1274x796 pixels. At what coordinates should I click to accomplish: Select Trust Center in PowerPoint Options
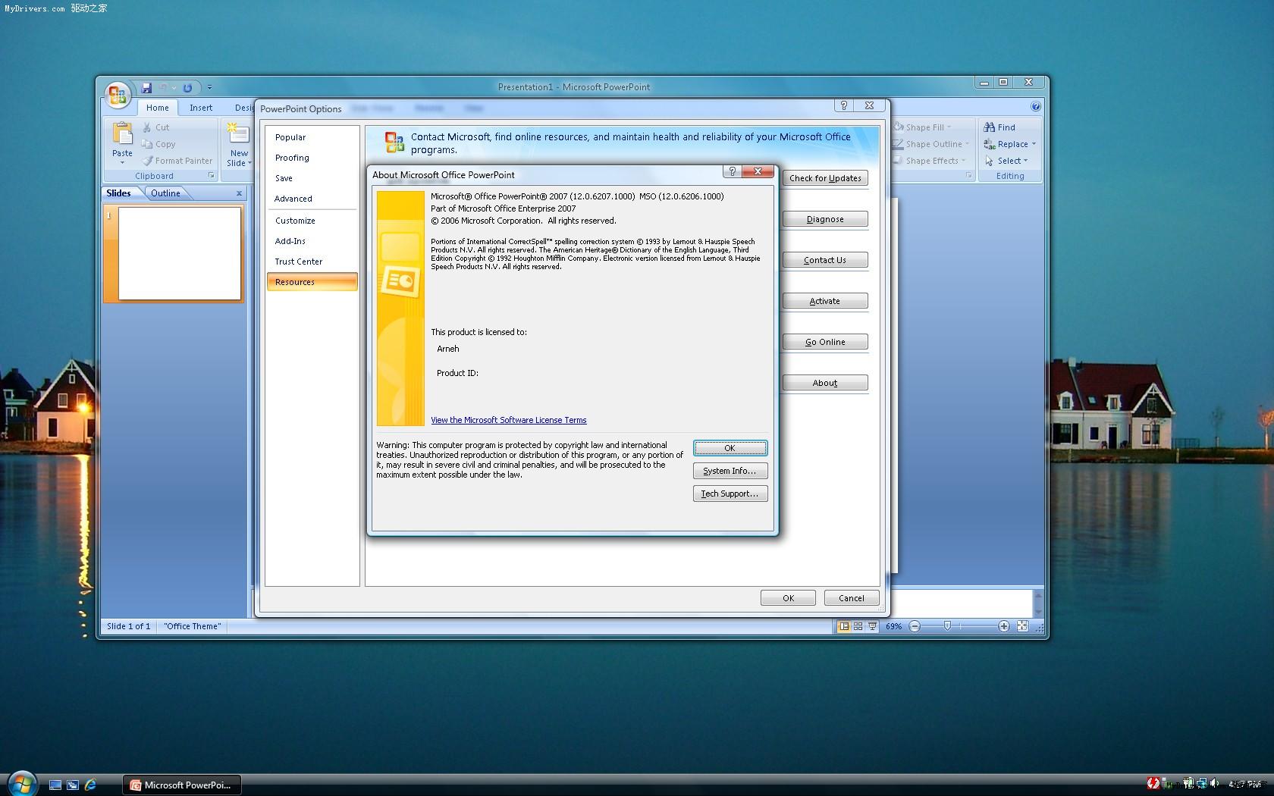(x=312, y=262)
